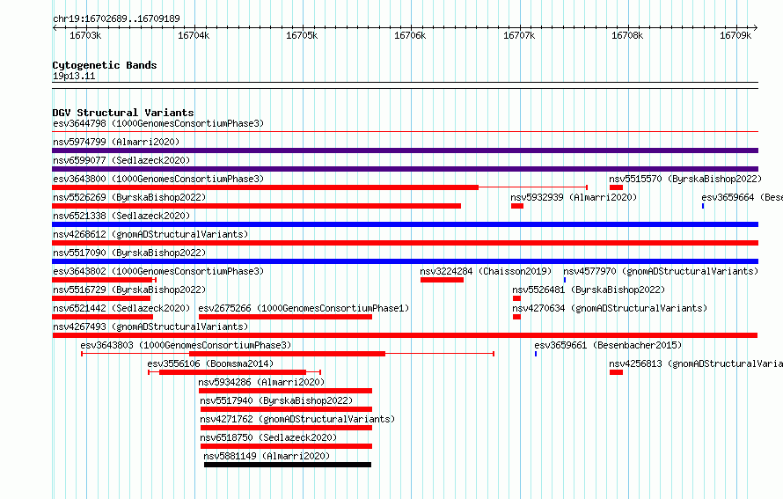Click nsv4270634 (gnomADStructuralVariants) label
Image resolution: width=783 pixels, height=499 pixels.
(x=610, y=308)
